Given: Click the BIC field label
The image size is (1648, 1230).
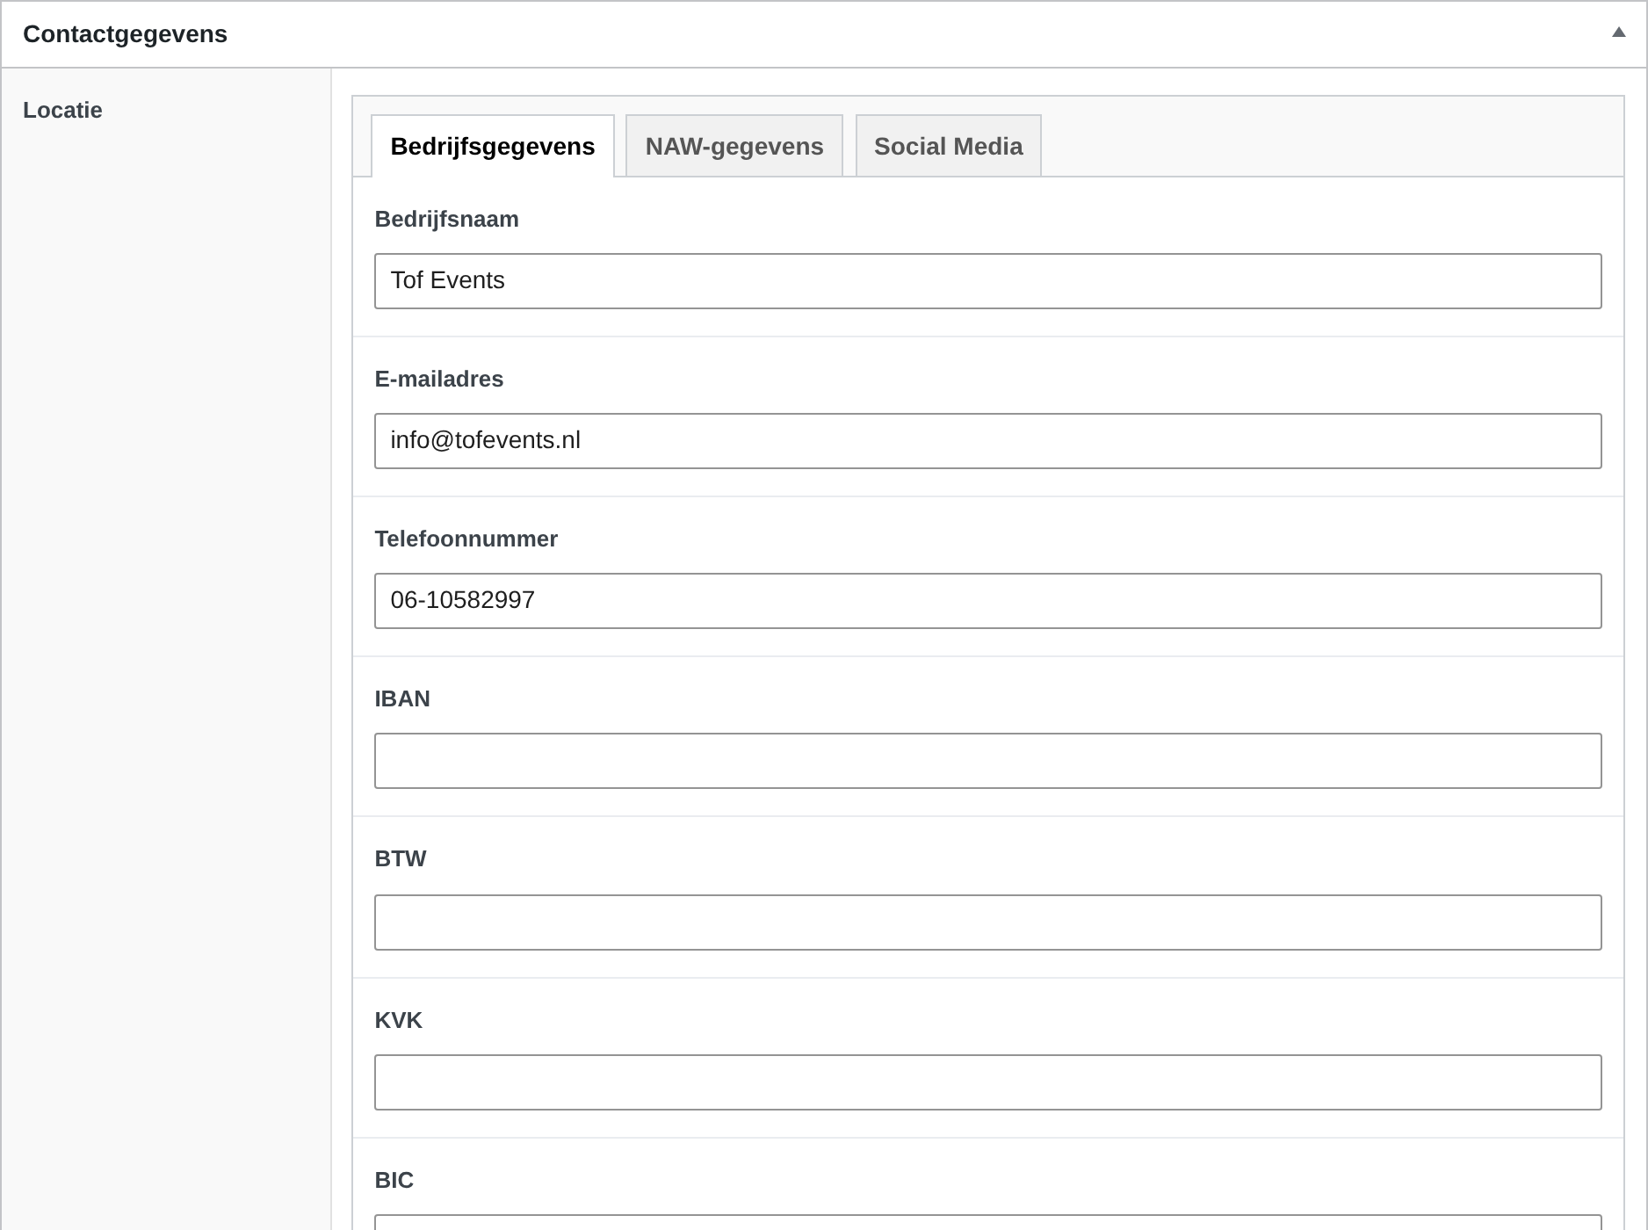Looking at the screenshot, I should point(394,1180).
